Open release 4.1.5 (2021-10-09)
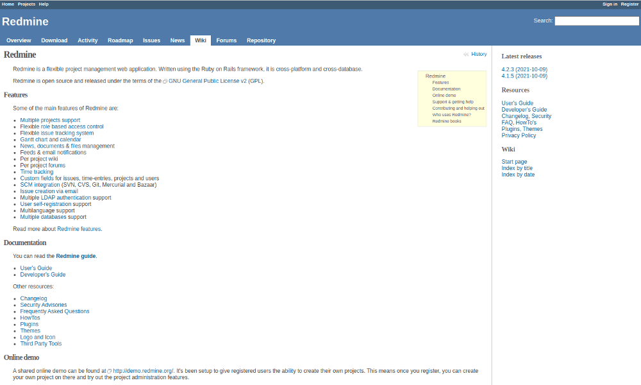The height and width of the screenshot is (385, 641). pyautogui.click(x=524, y=76)
